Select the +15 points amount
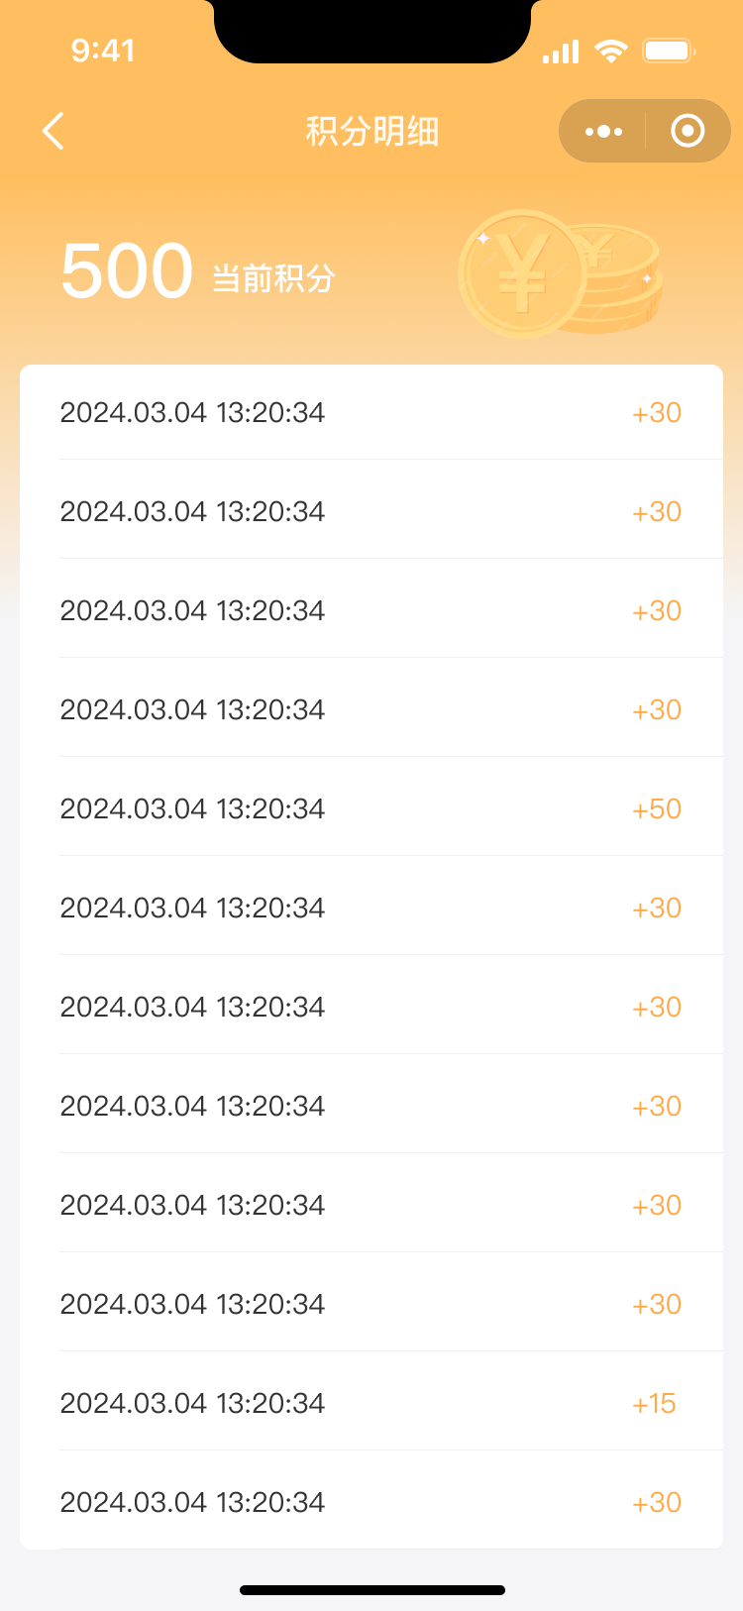Screen dimensions: 743x1611 654,1403
